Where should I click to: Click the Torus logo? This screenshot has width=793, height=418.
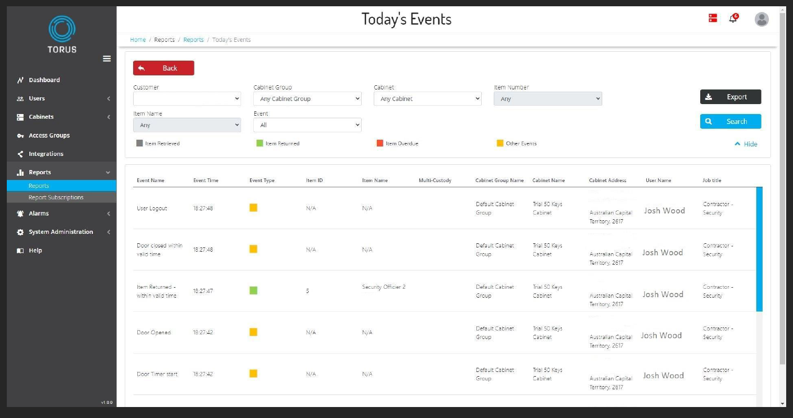tap(62, 35)
